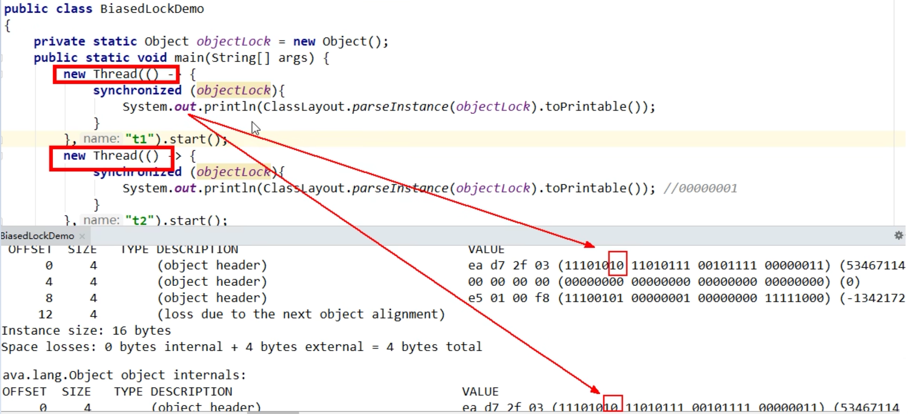Click the "t2" thread name string
Image resolution: width=908 pixels, height=414 pixels.
pyautogui.click(x=139, y=220)
